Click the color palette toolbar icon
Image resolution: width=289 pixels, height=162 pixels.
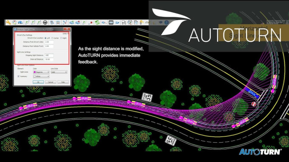(x=14, y=22)
